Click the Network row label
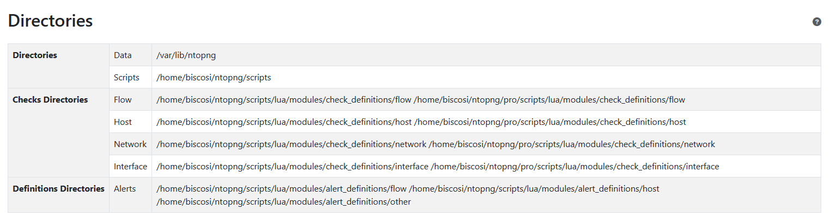This screenshot has width=830, height=222. (130, 144)
